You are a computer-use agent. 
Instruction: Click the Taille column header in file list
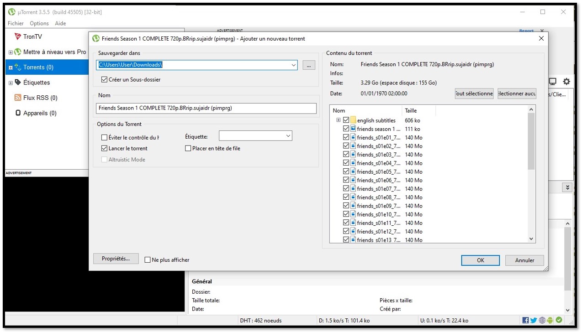pyautogui.click(x=418, y=110)
